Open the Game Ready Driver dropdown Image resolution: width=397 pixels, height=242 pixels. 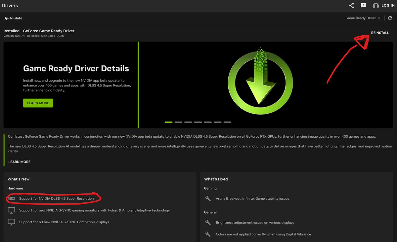click(x=363, y=18)
